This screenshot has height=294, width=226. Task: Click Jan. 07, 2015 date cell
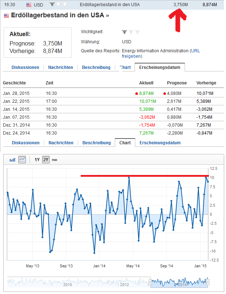click(x=16, y=117)
